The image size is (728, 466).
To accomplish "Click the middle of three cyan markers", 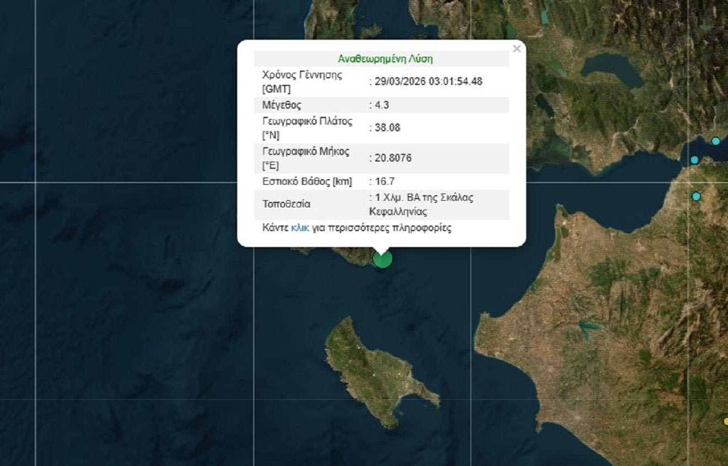I will [694, 160].
